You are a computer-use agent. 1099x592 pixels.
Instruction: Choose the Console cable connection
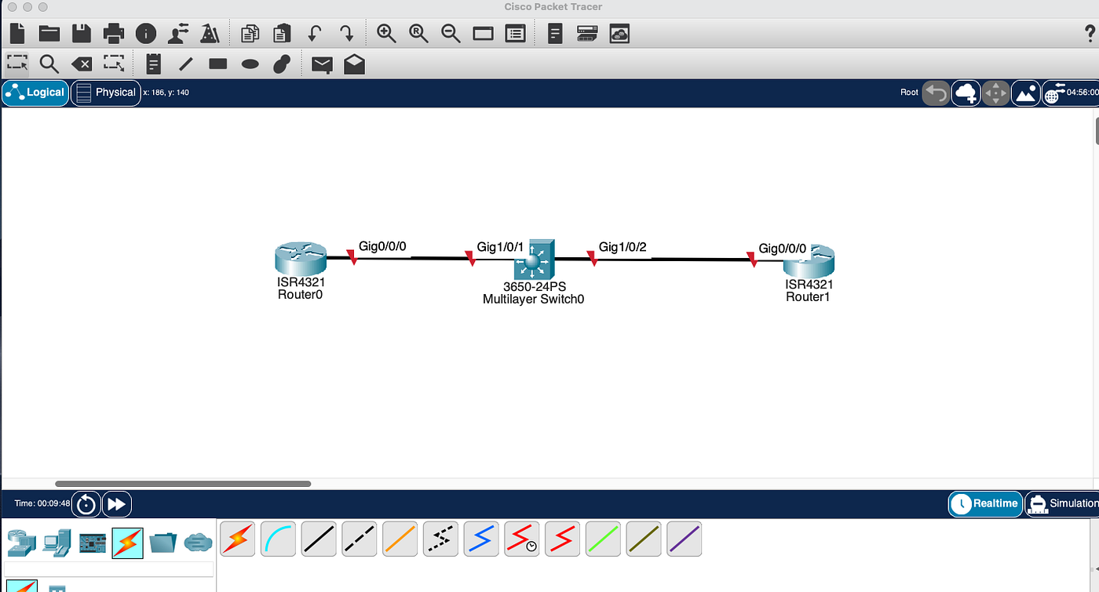click(278, 539)
